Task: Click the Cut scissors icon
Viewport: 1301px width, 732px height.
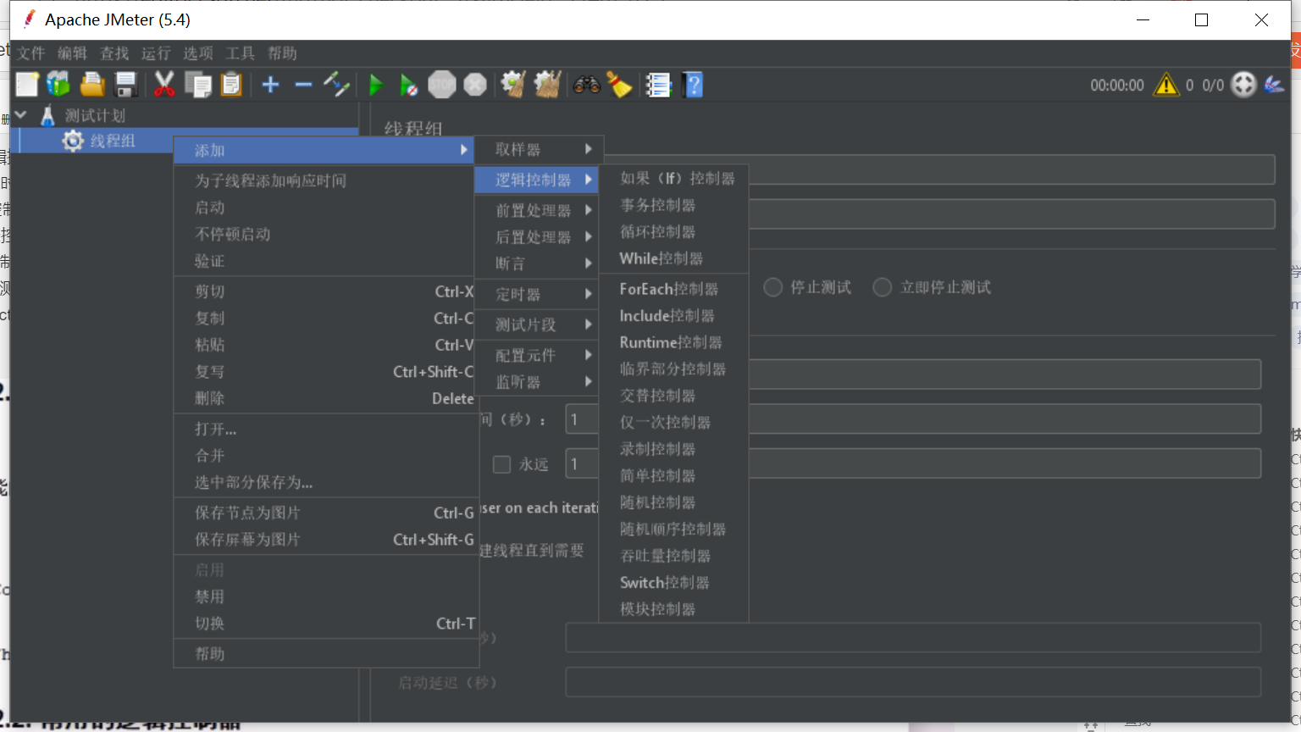Action: pyautogui.click(x=164, y=85)
